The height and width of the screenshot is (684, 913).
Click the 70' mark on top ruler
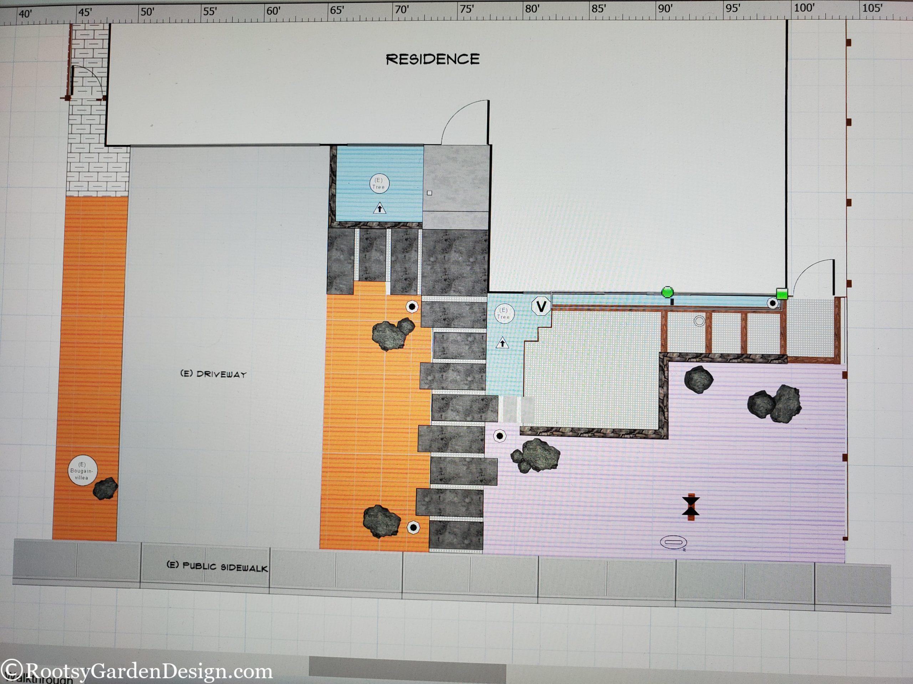coord(401,10)
